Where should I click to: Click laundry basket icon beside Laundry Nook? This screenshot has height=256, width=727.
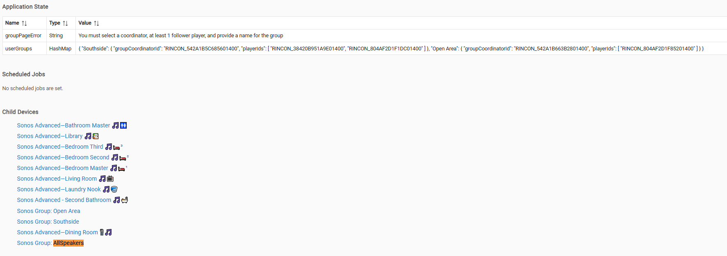click(x=114, y=189)
